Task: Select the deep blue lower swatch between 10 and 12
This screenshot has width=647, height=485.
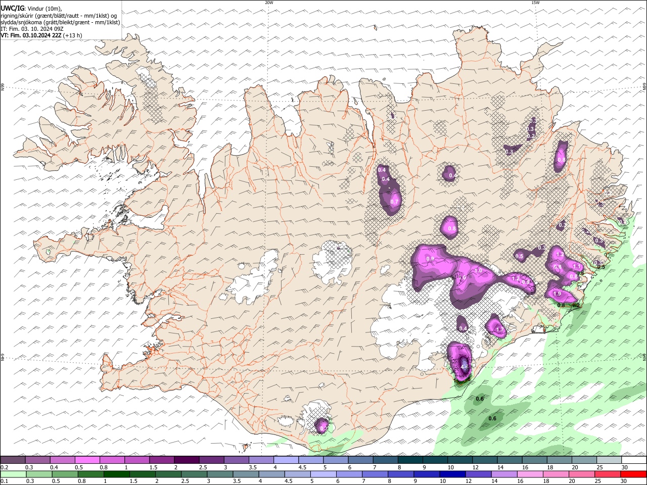Action: click(452, 474)
